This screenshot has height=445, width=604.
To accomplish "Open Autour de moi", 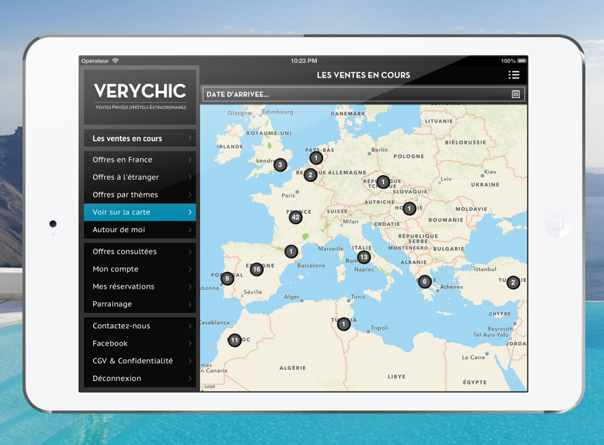I will coord(140,230).
